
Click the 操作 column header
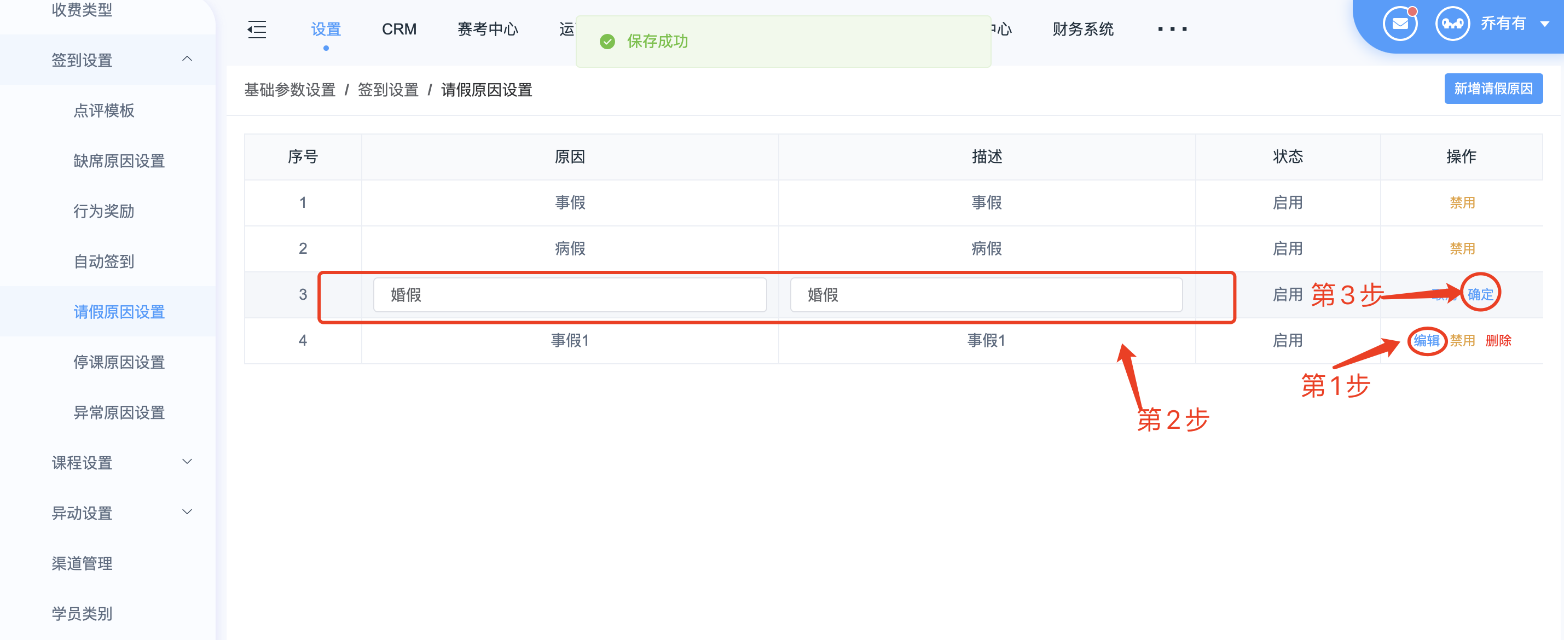point(1461,156)
